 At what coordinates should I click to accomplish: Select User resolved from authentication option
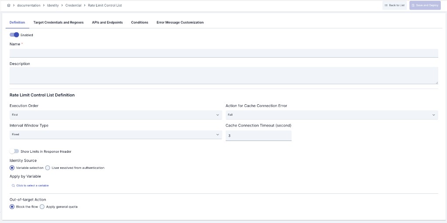48,168
